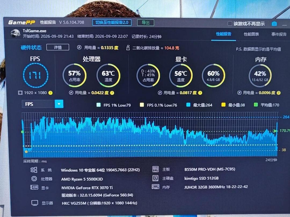290x217 pixels.
Task: Click the 采样周期 : ms label
Action: [x=35, y=161]
